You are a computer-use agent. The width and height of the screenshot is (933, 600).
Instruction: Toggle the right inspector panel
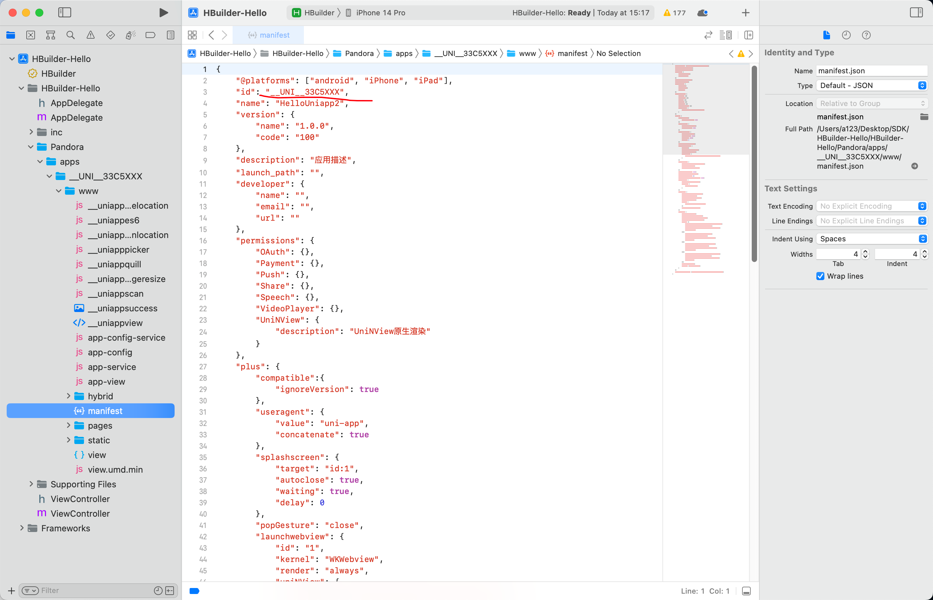[x=916, y=13]
